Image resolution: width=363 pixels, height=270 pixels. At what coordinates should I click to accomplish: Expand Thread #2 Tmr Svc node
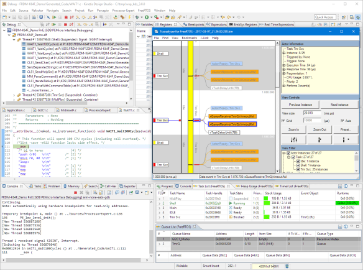pos(14,95)
